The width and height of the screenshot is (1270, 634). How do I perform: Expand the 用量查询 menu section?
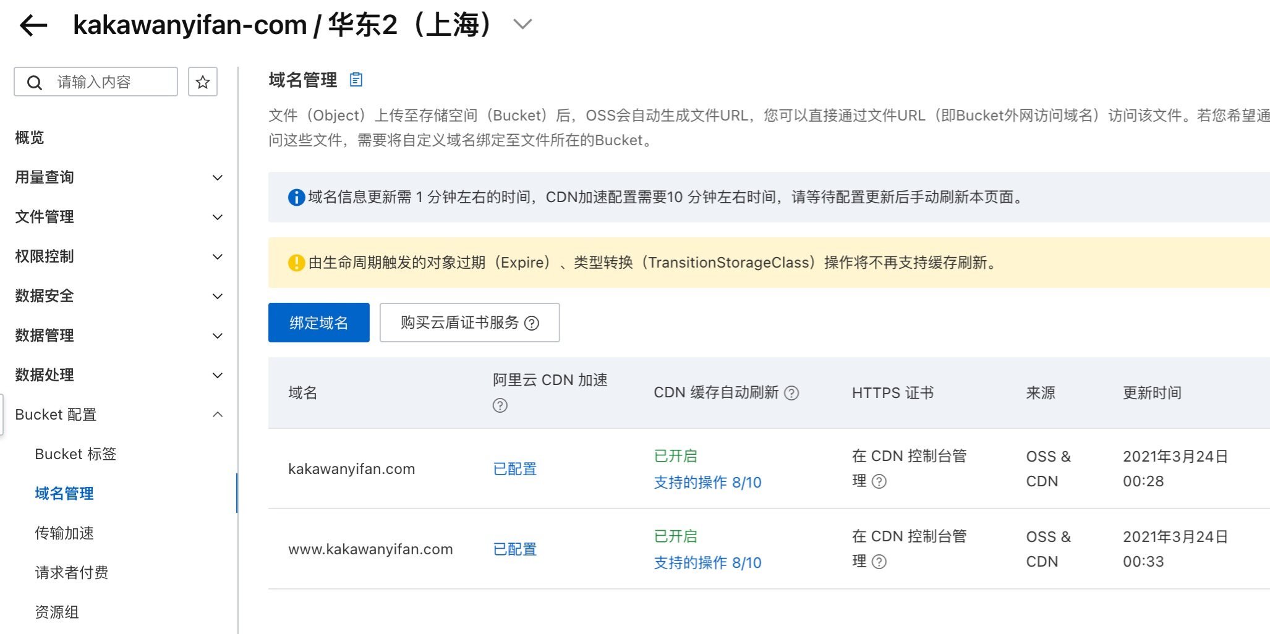click(217, 178)
